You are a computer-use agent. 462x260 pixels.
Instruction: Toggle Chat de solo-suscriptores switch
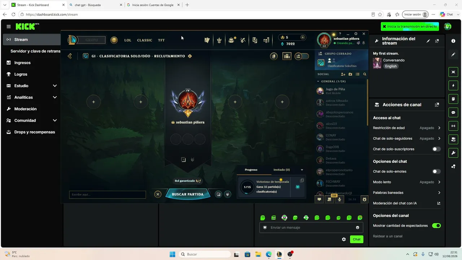coord(436,149)
